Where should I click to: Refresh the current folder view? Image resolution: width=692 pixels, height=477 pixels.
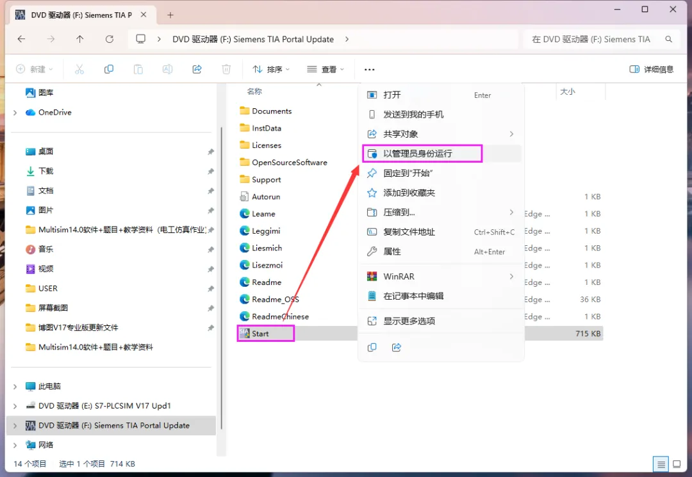pos(110,39)
